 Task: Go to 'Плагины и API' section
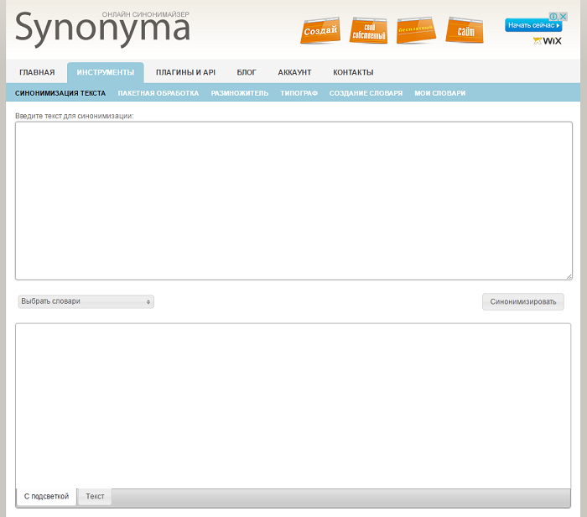[185, 72]
